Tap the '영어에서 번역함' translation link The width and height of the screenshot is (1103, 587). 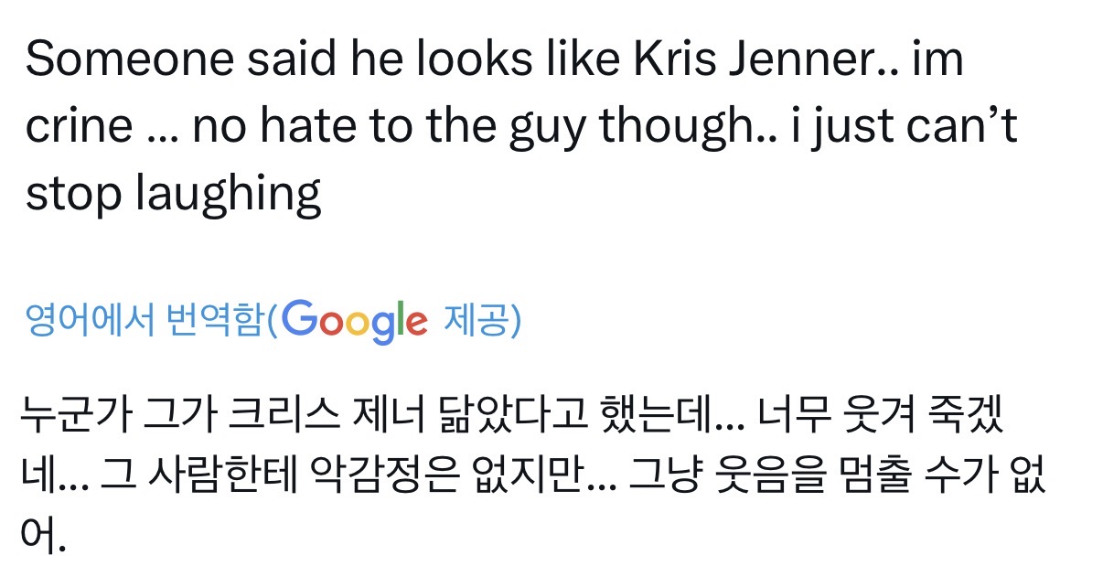pos(145,321)
